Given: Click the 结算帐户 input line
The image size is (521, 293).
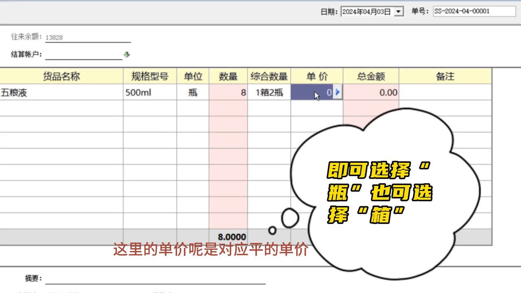Looking at the screenshot, I should point(83,55).
